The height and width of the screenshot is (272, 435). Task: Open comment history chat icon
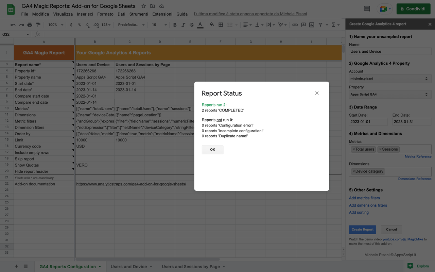coord(367,9)
